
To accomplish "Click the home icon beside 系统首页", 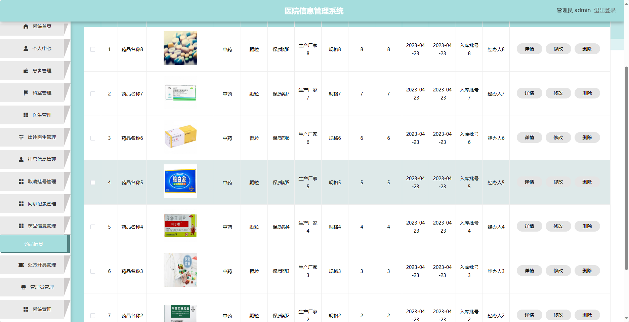I will (26, 26).
